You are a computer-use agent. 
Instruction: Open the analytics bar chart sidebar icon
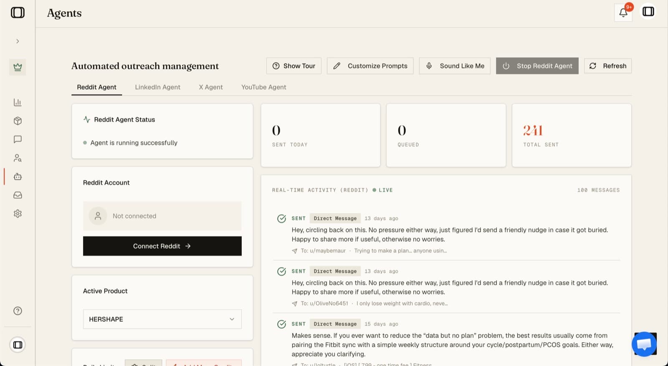[18, 102]
